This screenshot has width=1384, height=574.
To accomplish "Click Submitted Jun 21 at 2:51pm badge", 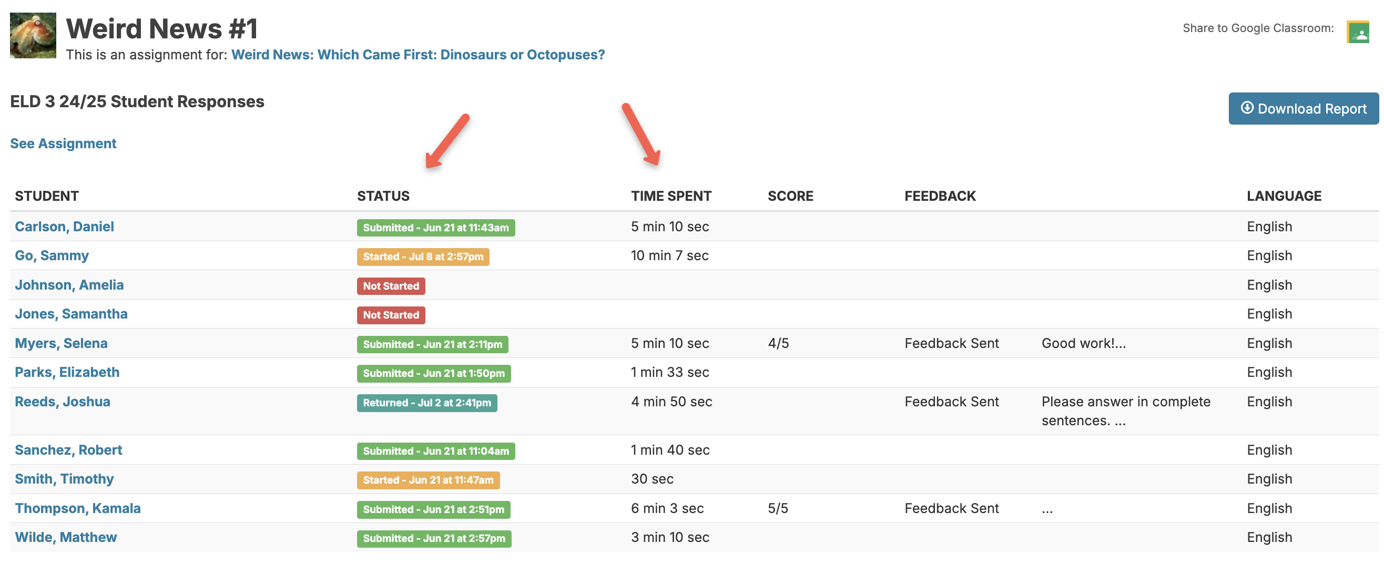I will click(x=434, y=510).
